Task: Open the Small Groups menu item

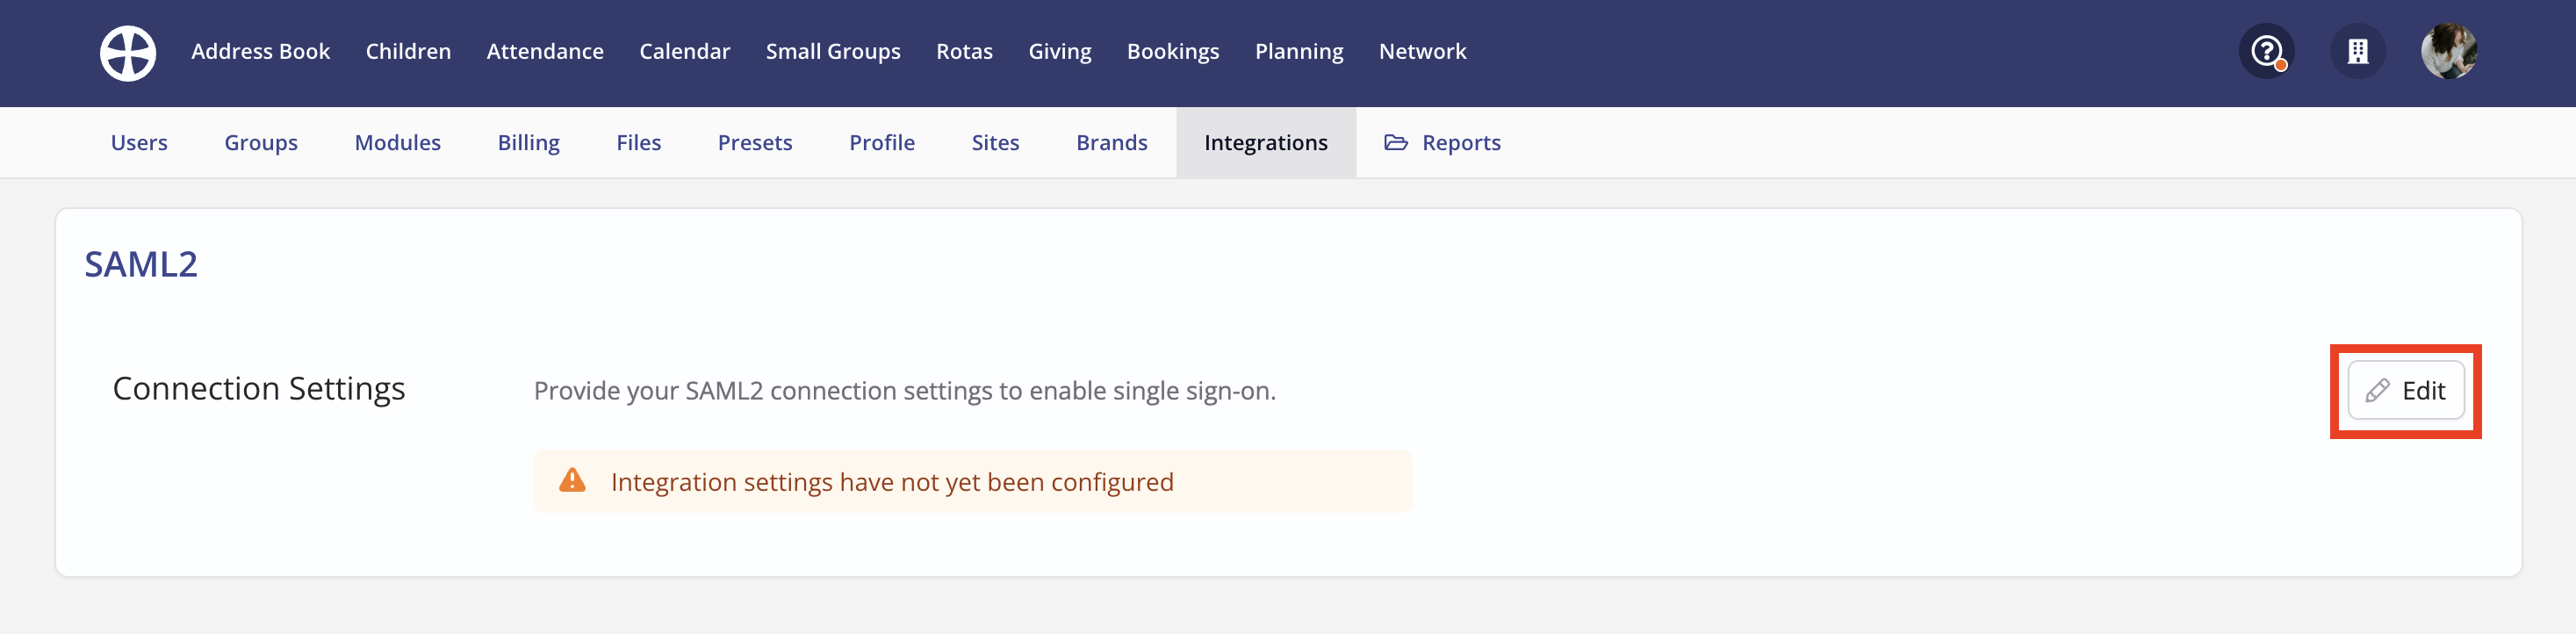Action: point(833,51)
